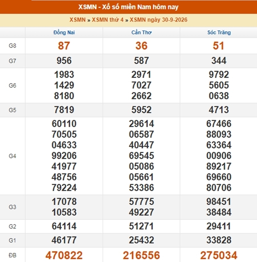
Task: Select Đồng Nai G1 number 46177
Action: (64, 240)
